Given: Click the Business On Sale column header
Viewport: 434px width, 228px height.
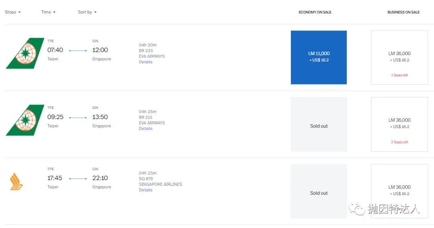Looking at the screenshot, I should point(403,12).
